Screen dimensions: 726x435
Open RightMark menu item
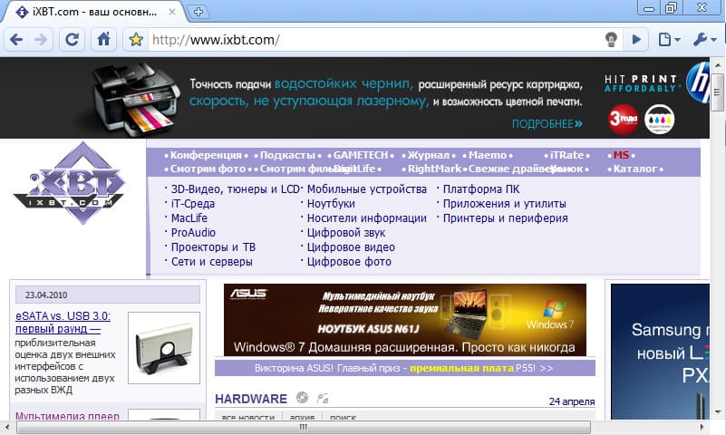[434, 169]
